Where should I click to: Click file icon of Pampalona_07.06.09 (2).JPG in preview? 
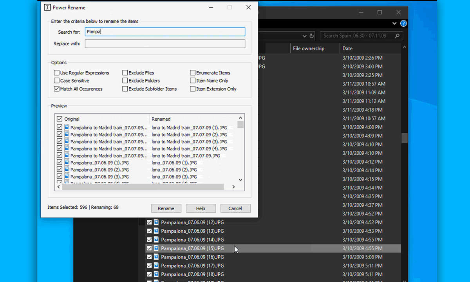click(67, 170)
